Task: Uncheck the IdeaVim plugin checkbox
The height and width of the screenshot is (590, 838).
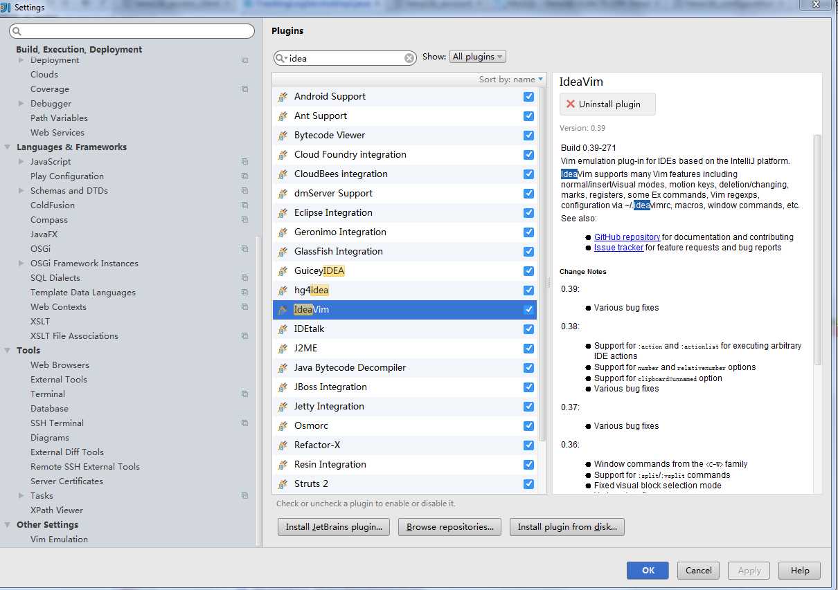Action: pyautogui.click(x=529, y=310)
